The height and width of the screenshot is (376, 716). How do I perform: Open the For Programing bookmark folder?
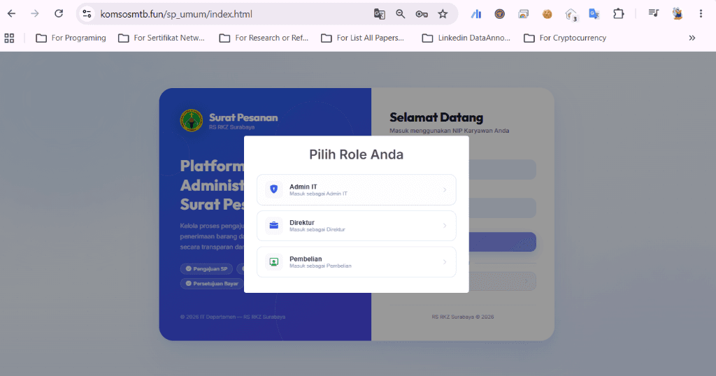[x=71, y=38]
